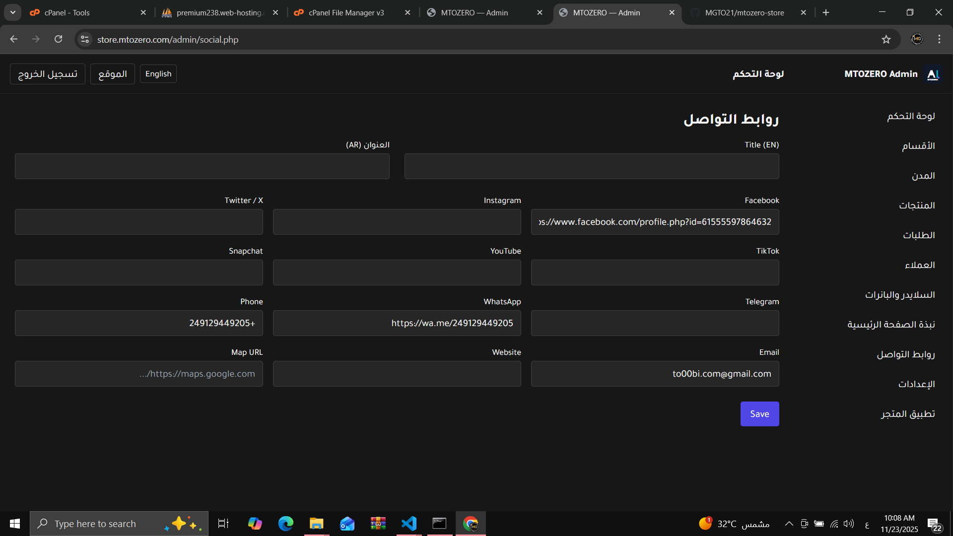Switch to cPanel File Manager v3 tab
This screenshot has width=953, height=536.
pos(346,12)
